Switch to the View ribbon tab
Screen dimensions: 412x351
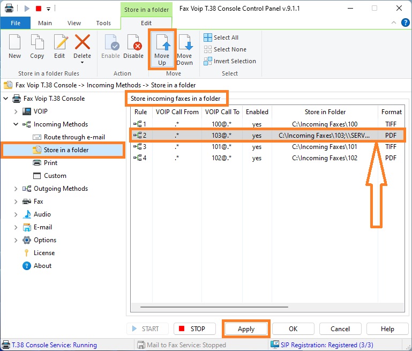pyautogui.click(x=74, y=23)
